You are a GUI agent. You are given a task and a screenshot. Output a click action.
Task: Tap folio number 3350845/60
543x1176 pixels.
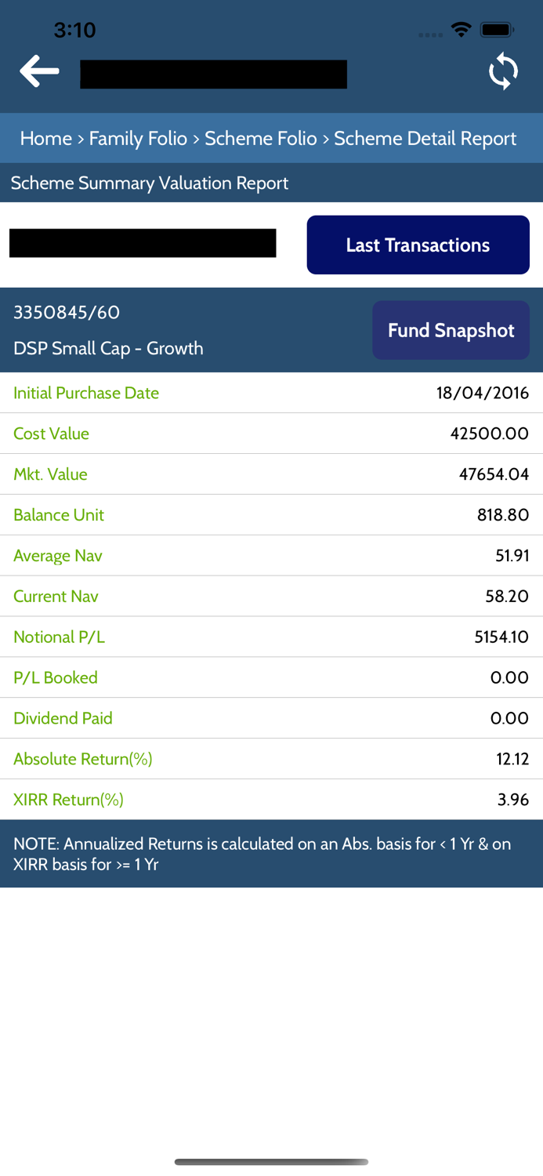click(67, 313)
